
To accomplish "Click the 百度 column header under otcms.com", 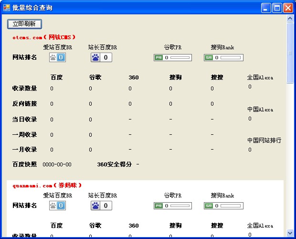I will point(56,77).
